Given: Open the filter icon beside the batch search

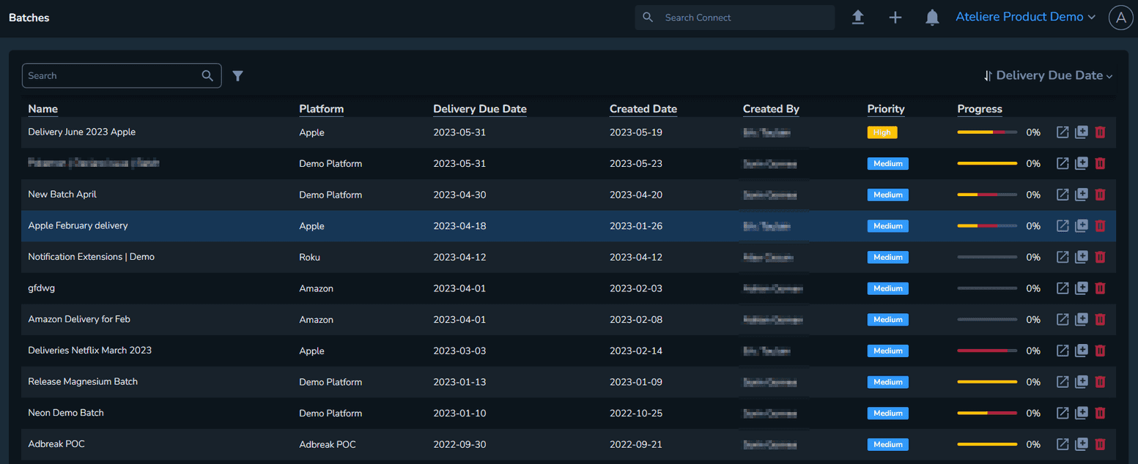Looking at the screenshot, I should [x=237, y=75].
